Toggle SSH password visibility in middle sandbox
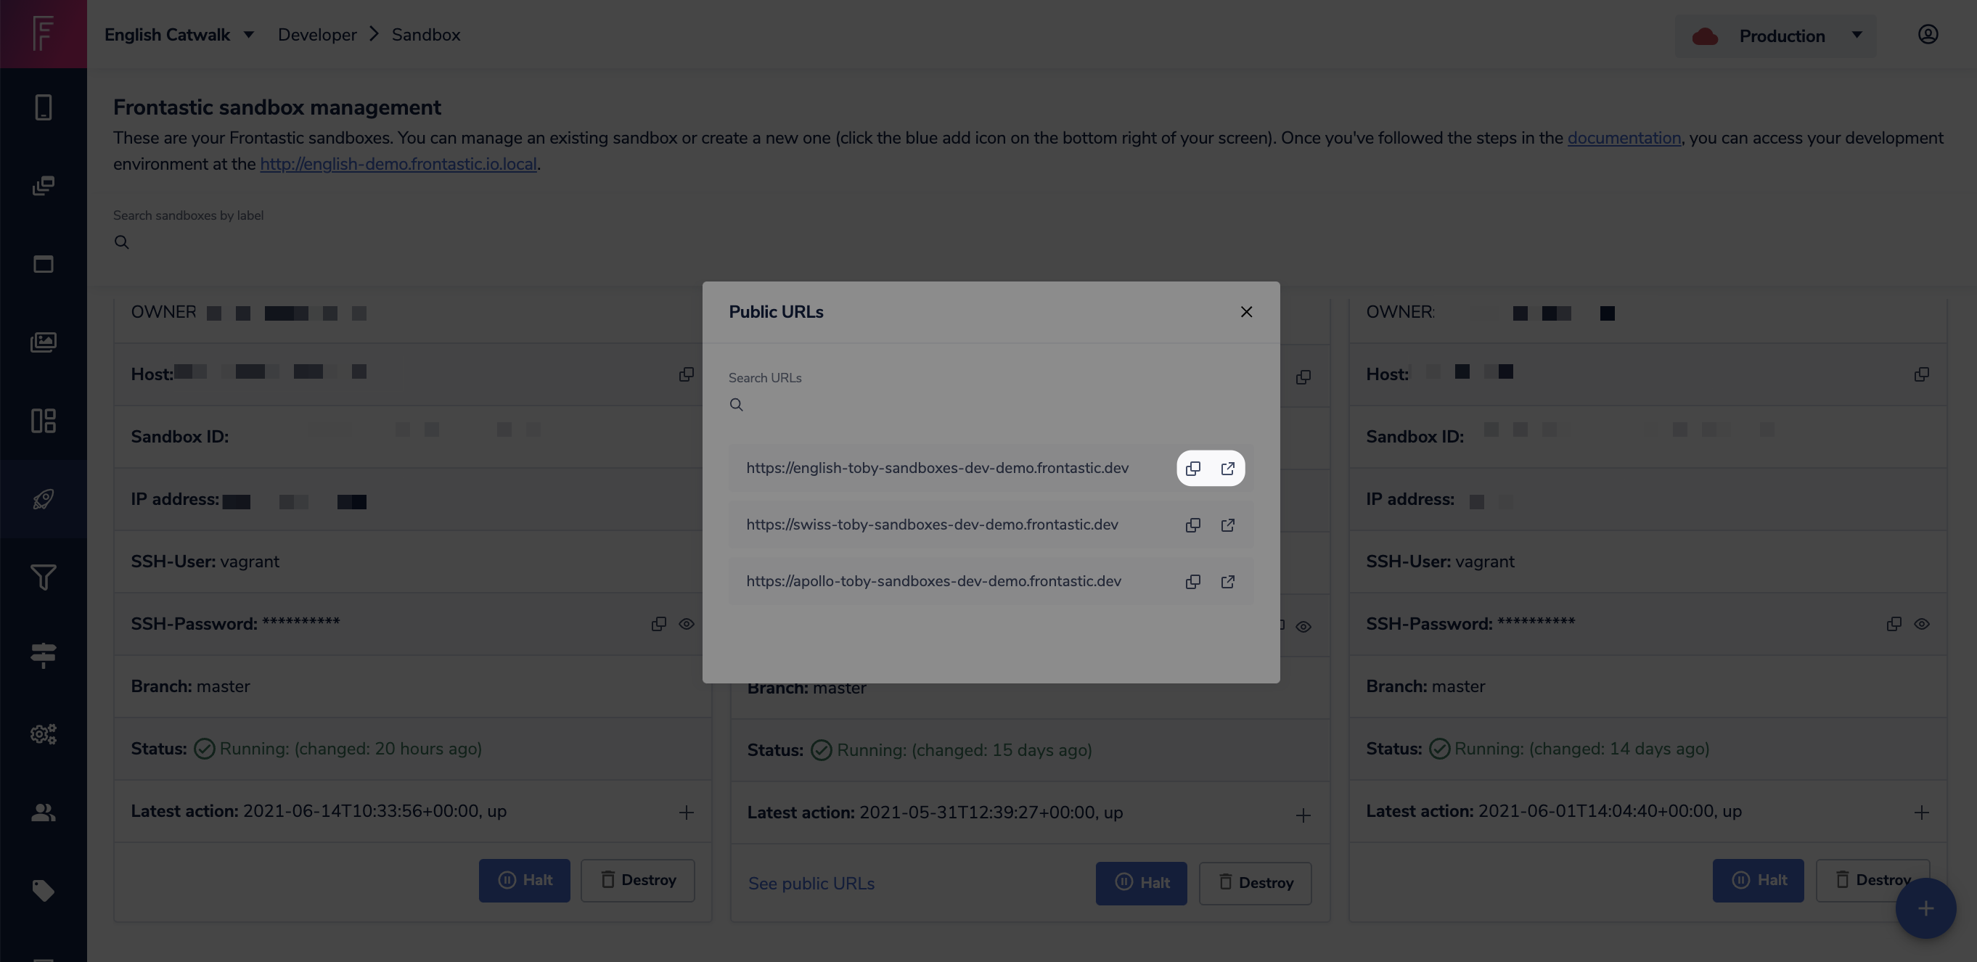 click(1303, 628)
